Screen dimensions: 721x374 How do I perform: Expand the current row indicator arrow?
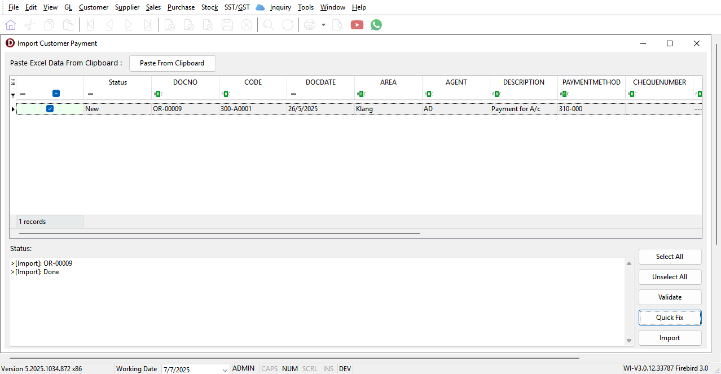click(x=13, y=109)
